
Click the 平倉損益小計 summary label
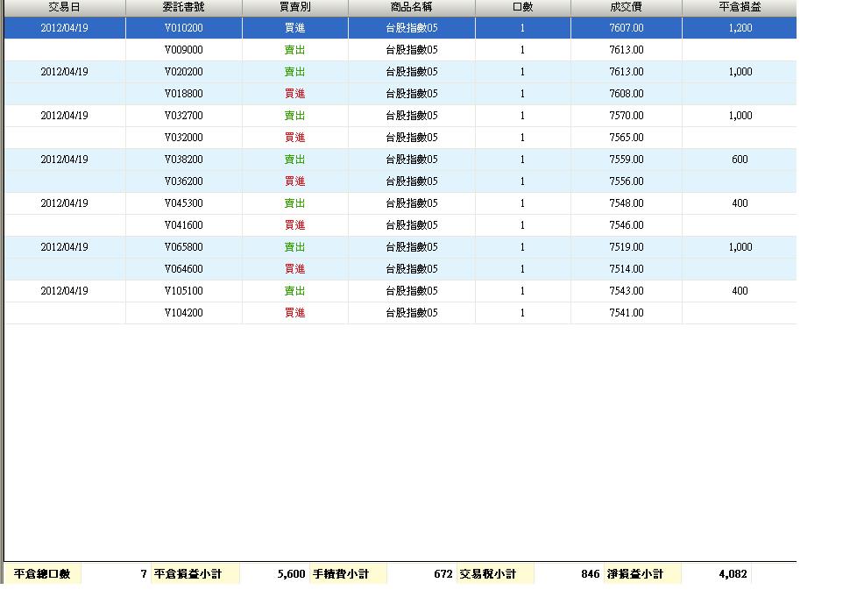point(188,574)
